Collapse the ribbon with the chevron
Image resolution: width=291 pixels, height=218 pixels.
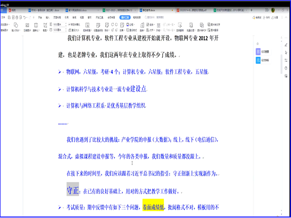pos(286,17)
